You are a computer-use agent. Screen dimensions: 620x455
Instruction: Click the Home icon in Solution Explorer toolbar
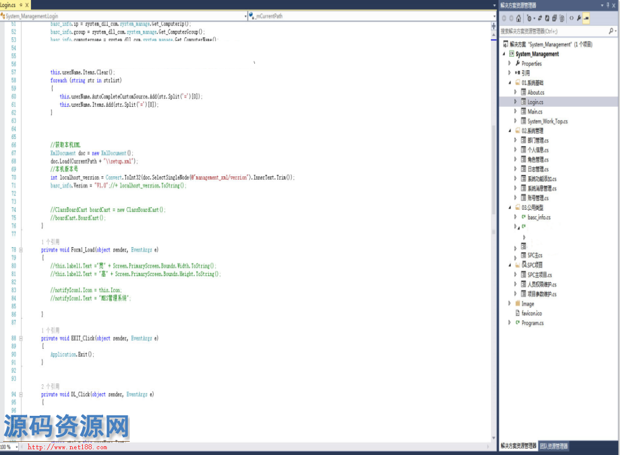click(x=518, y=18)
